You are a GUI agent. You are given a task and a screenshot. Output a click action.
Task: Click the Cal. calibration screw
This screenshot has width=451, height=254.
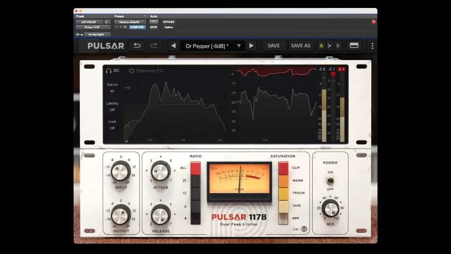tap(304, 229)
